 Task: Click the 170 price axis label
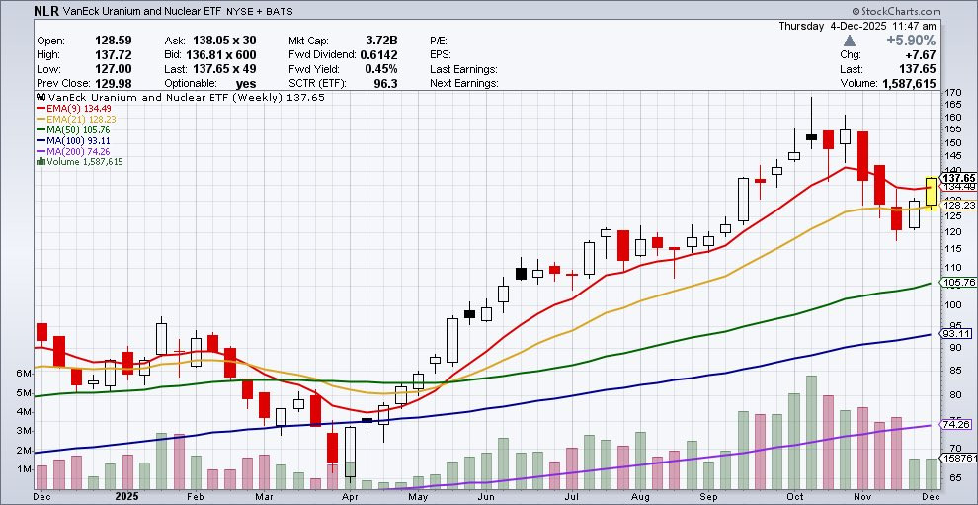click(951, 92)
